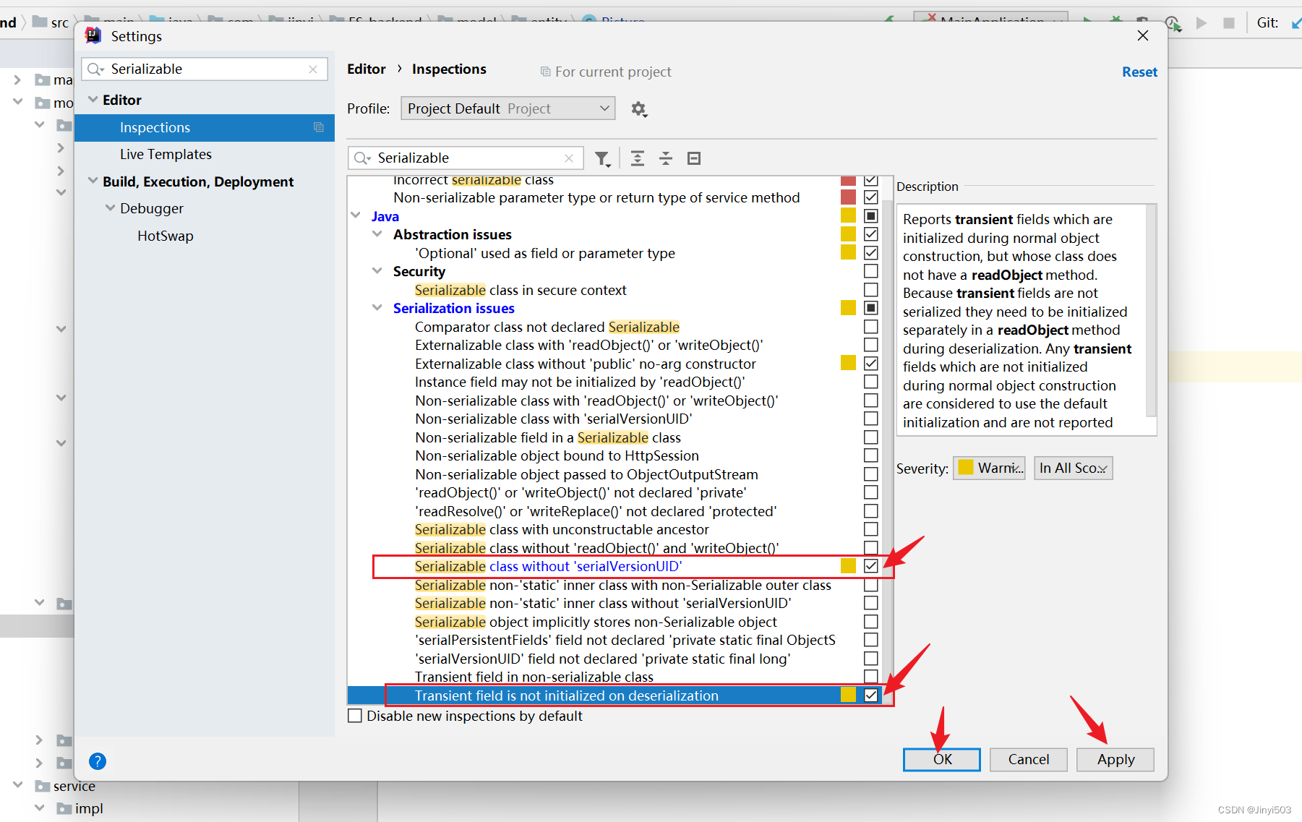The image size is (1302, 822).
Task: Select 'Serializable class with unconstructable ancestor' inspection
Action: tap(562, 530)
